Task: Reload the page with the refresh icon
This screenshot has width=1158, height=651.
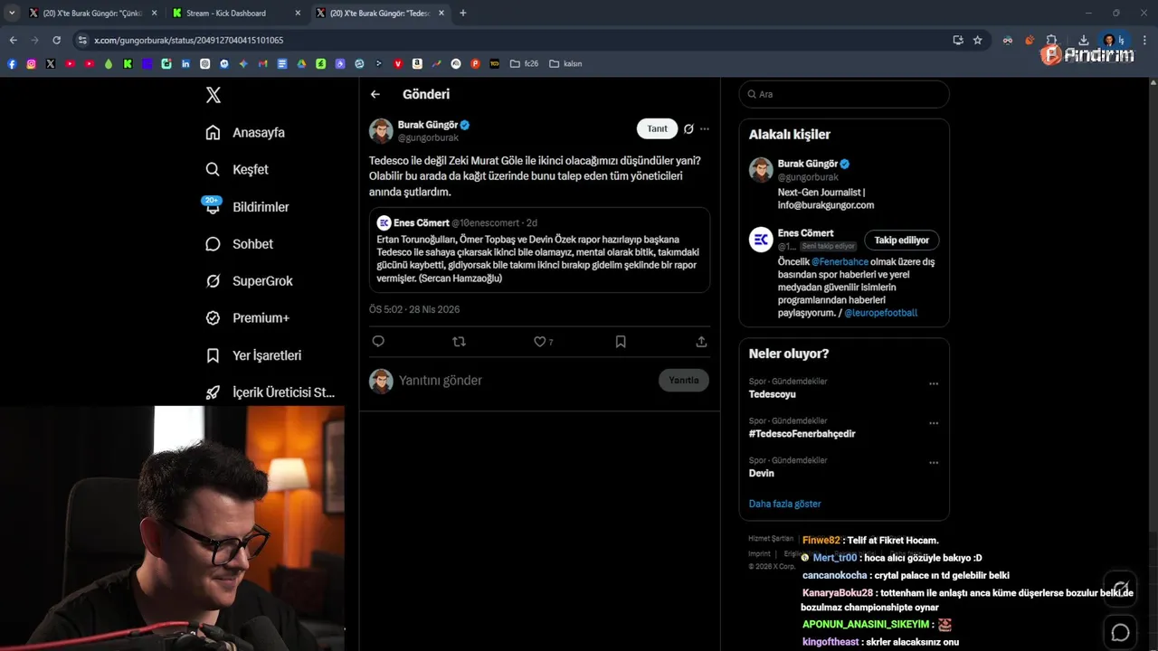Action: pos(56,40)
